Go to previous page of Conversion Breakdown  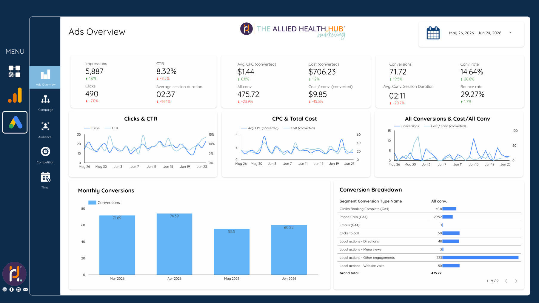click(506, 281)
